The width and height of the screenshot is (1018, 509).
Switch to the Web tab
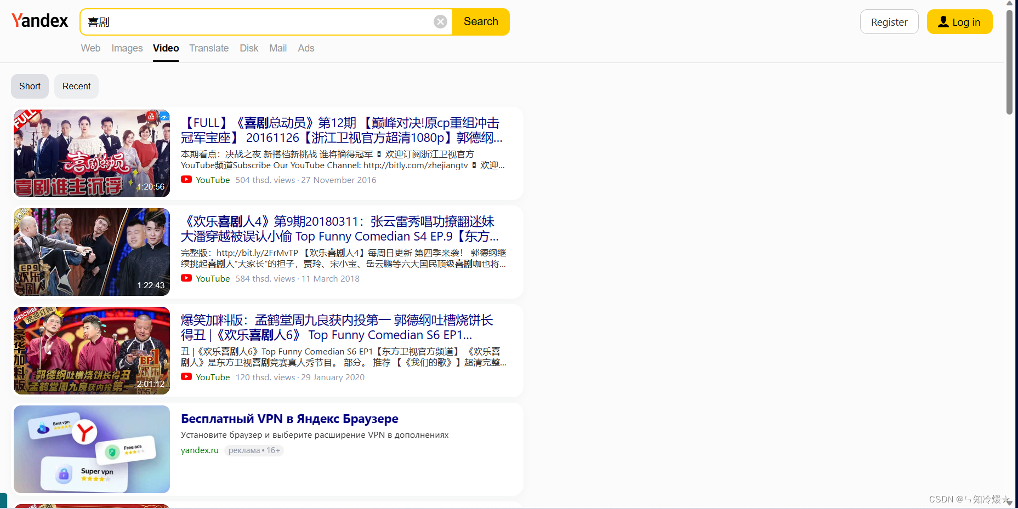[90, 48]
